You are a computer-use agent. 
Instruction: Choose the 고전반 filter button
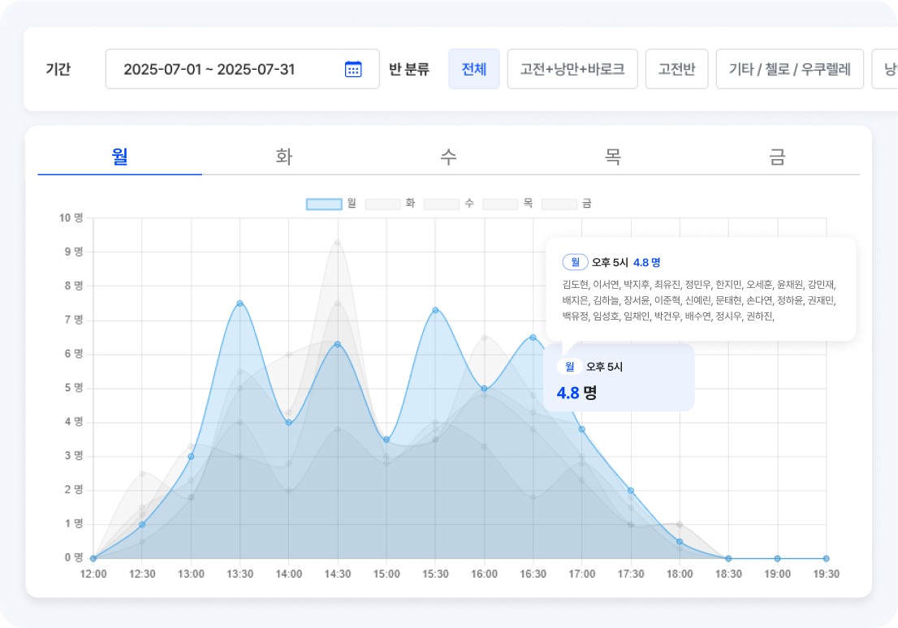(676, 69)
